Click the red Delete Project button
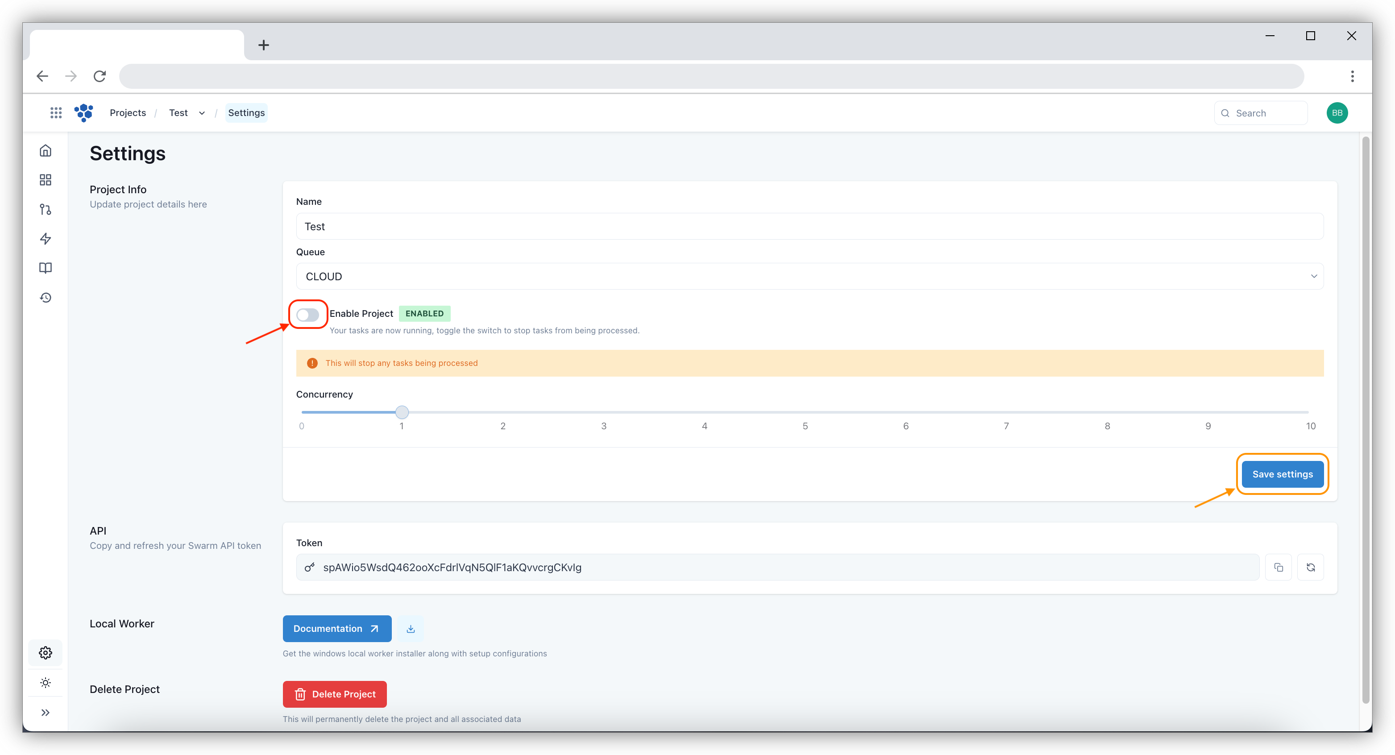The width and height of the screenshot is (1395, 755). click(x=335, y=694)
